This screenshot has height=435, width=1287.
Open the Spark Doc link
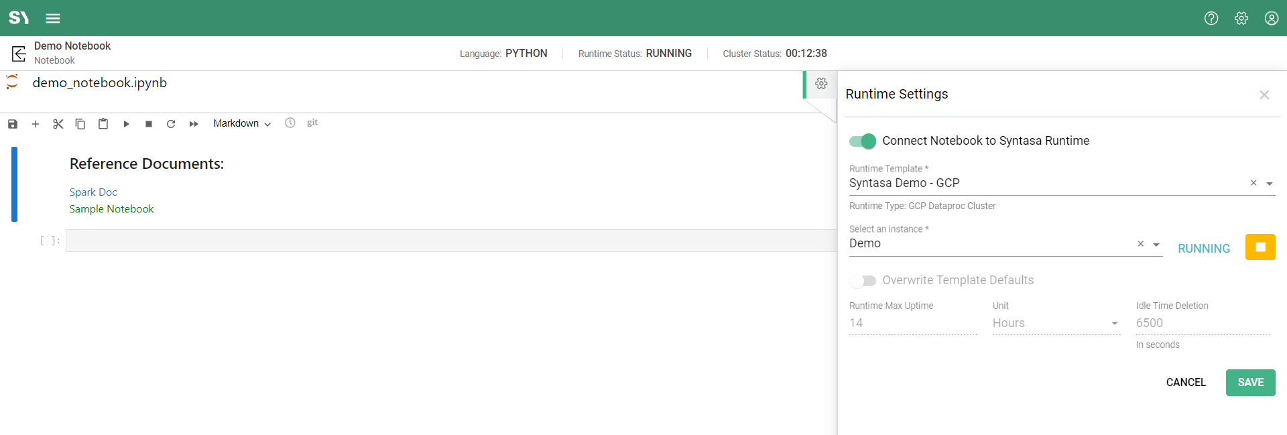pos(93,192)
